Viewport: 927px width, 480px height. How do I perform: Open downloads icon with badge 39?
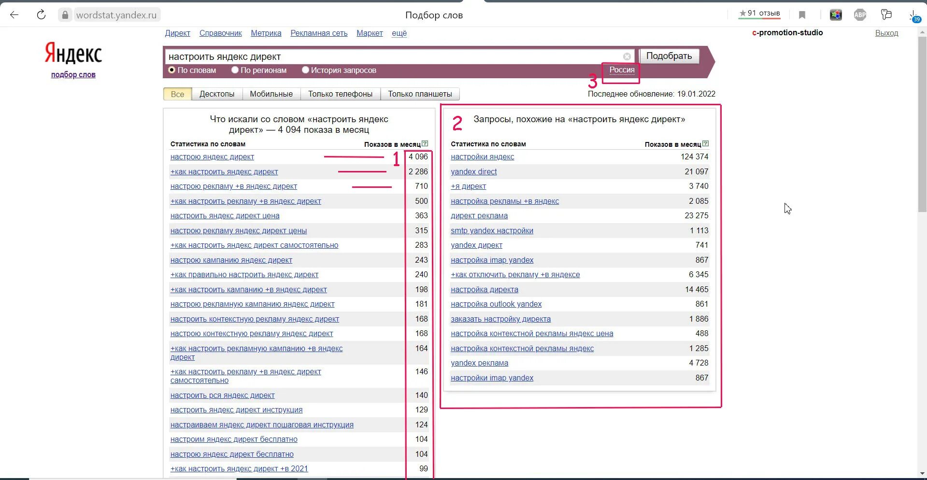[914, 16]
